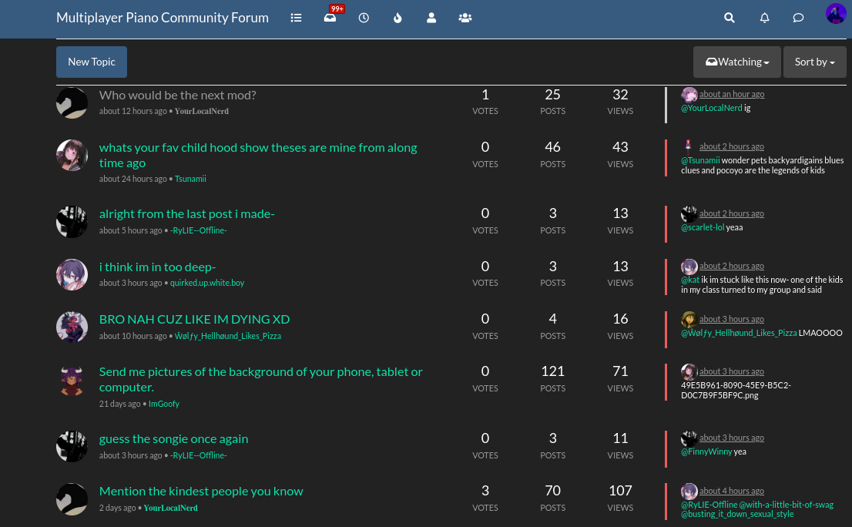The image size is (852, 527).
Task: Open the Unread inbox icon with 99+ badge
Action: (x=330, y=18)
